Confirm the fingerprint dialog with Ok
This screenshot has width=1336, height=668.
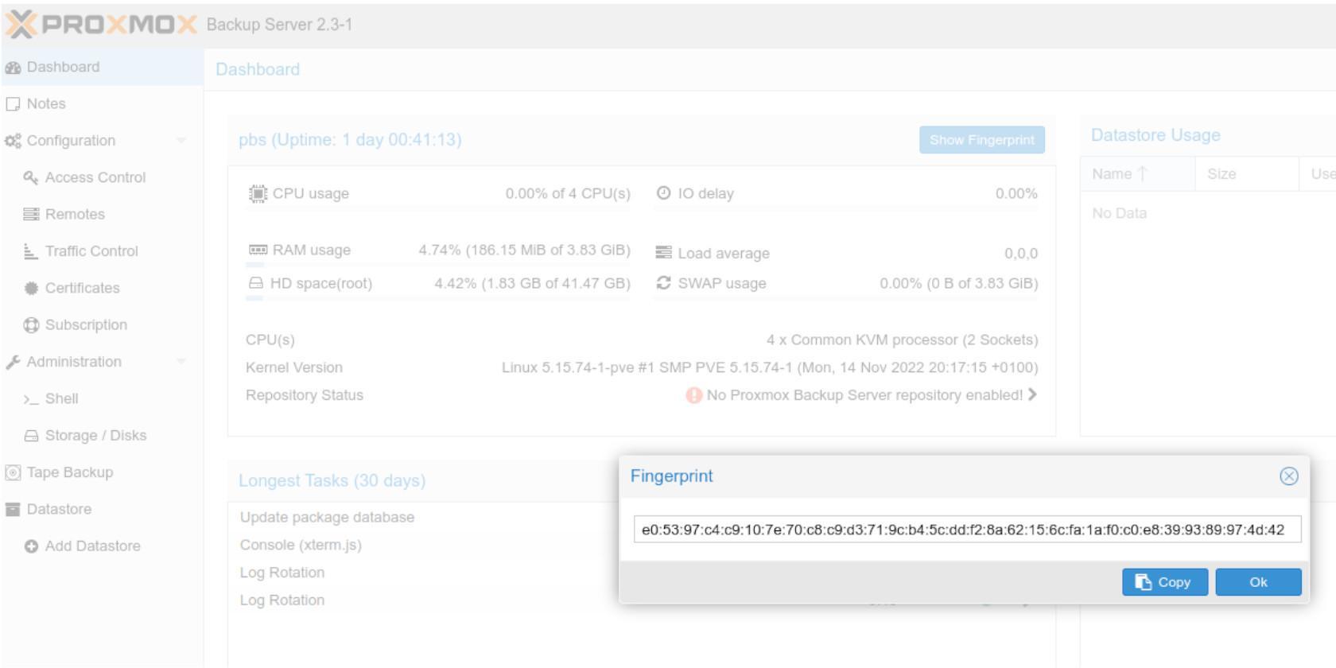1258,582
